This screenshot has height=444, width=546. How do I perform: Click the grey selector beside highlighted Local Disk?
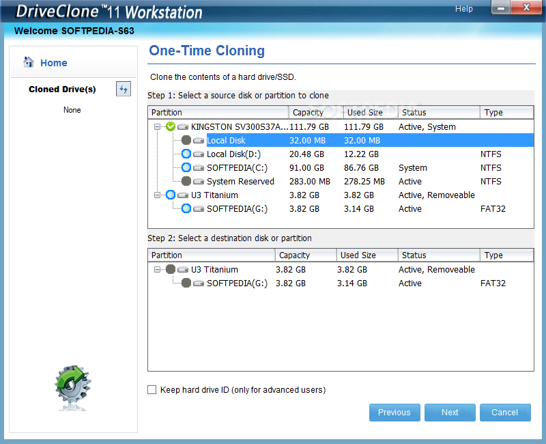coord(186,140)
